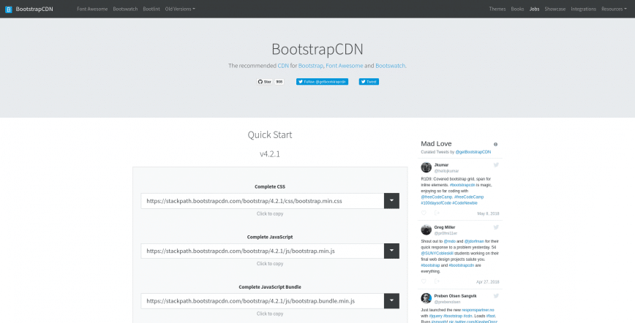This screenshot has width=635, height=323.
Task: Click the Preben Olsen Sangvik author name
Action: (456, 295)
